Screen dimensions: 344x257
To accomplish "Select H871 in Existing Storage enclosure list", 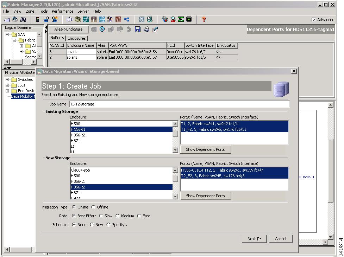I will [x=121, y=141].
